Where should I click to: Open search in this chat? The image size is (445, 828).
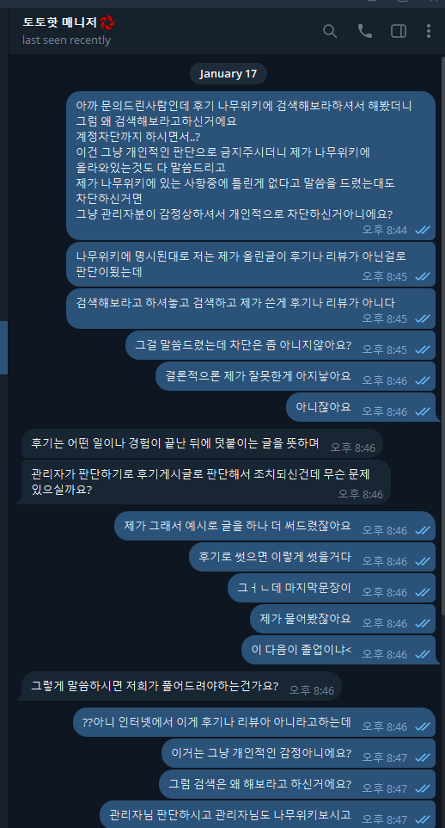tap(330, 31)
